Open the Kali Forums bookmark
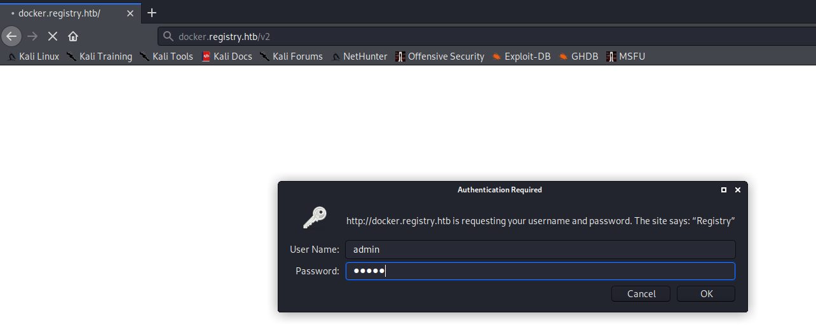The width and height of the screenshot is (816, 334). tap(292, 57)
